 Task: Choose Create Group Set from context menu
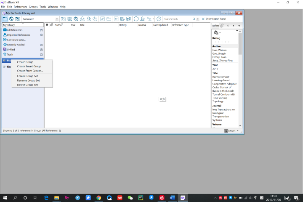coord(32,76)
